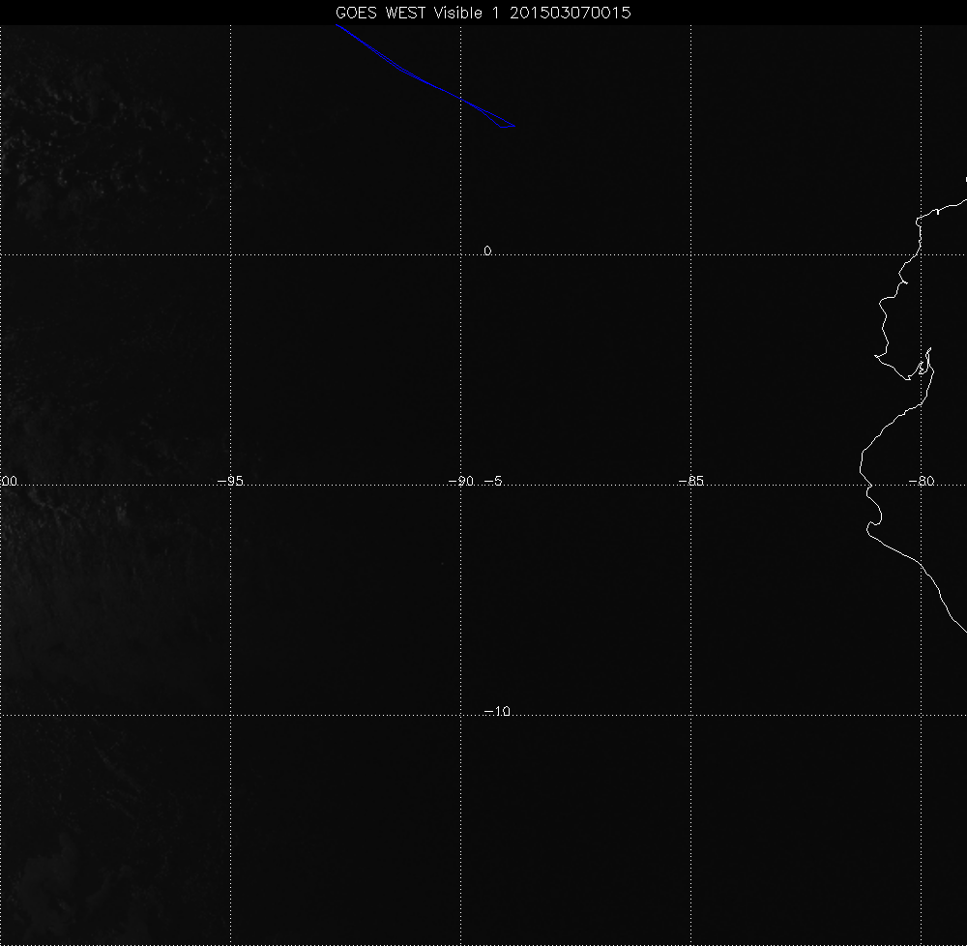The image size is (967, 946).
Task: Click the partial 00 longitude label at left edge
Action: 10,482
